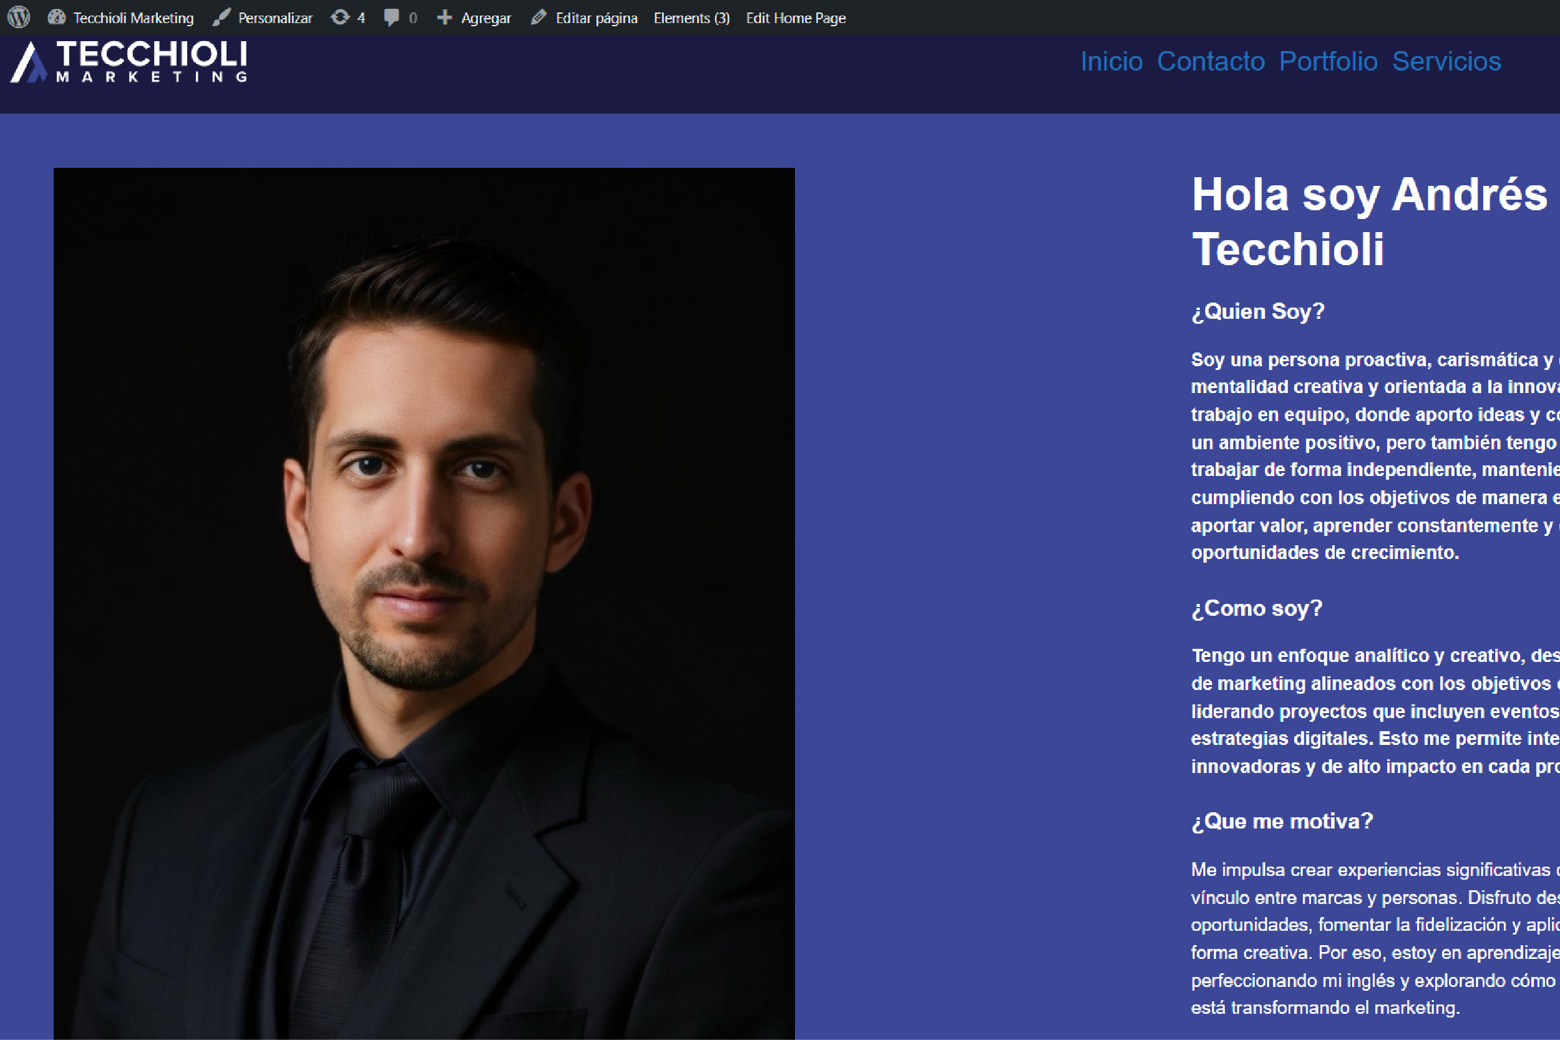Click the Editar página pencil icon

[x=539, y=17]
